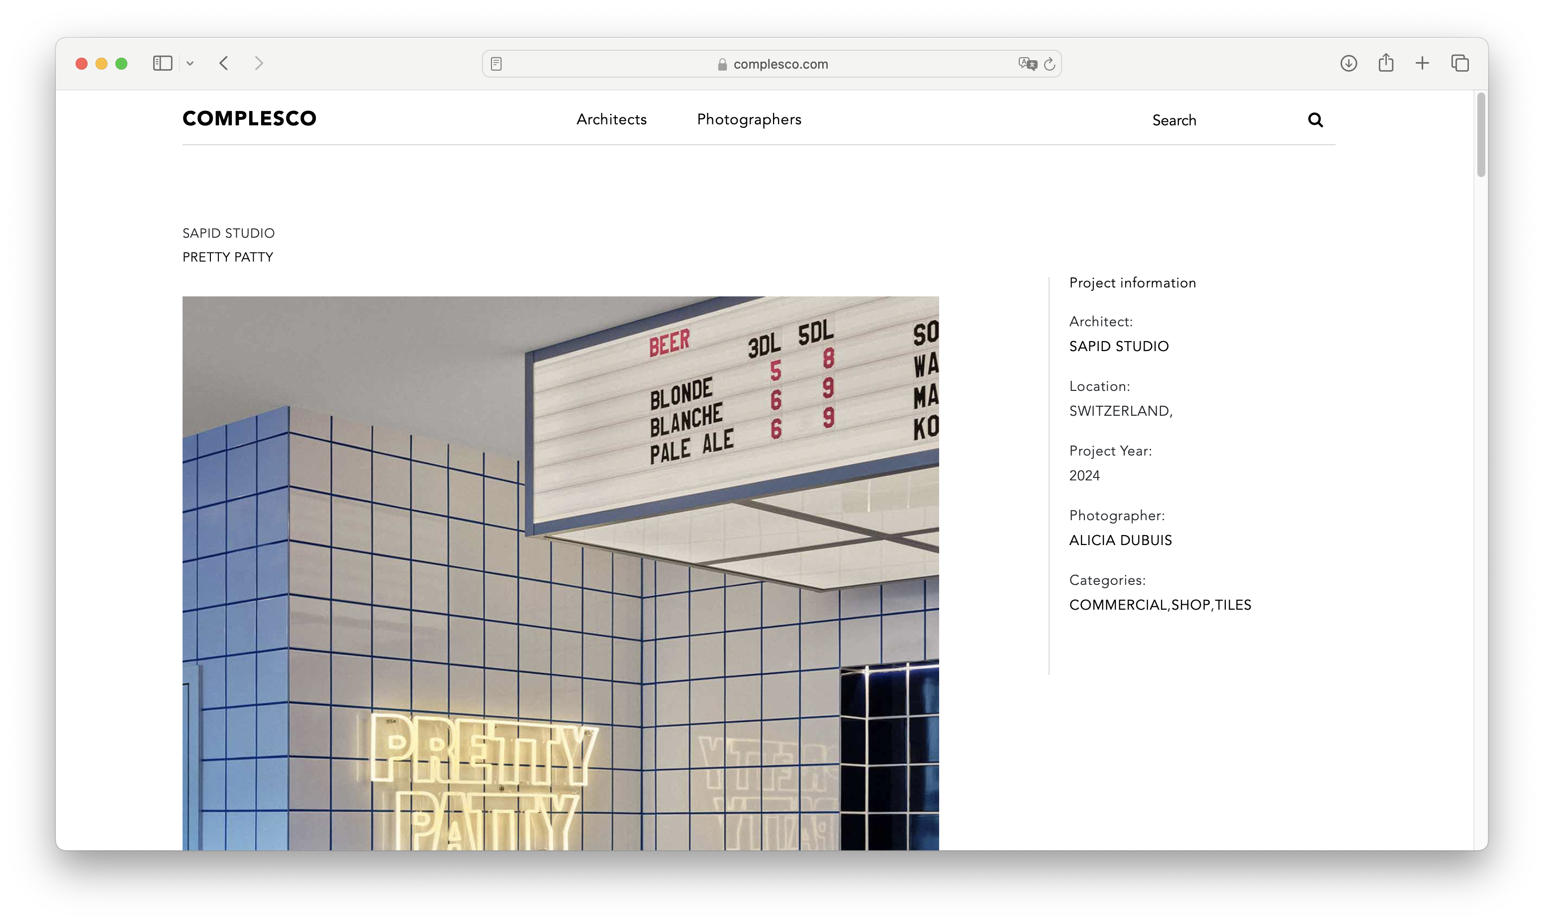Click the Share icon in Safari
Image resolution: width=1544 pixels, height=924 pixels.
pos(1386,63)
